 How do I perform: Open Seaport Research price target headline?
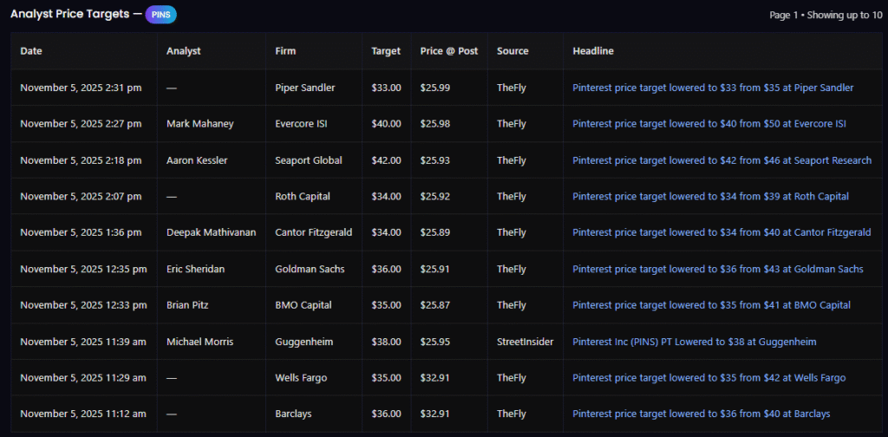[721, 160]
